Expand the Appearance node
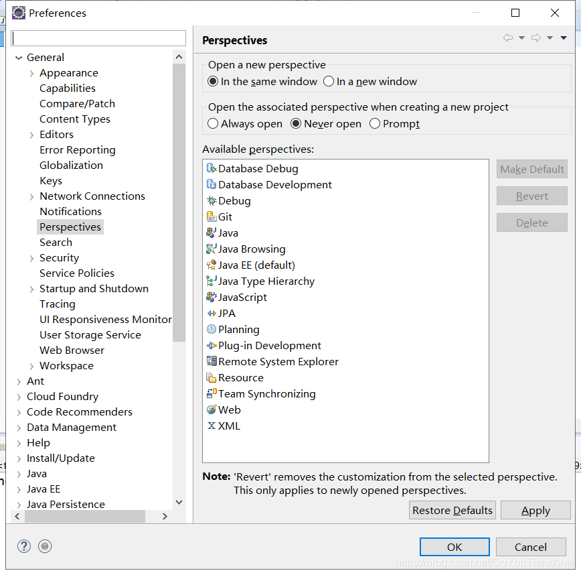Screen dimensions: 581x575 click(32, 74)
